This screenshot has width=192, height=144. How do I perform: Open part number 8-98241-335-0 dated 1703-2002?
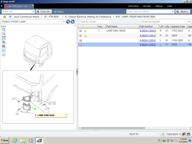tap(148, 40)
